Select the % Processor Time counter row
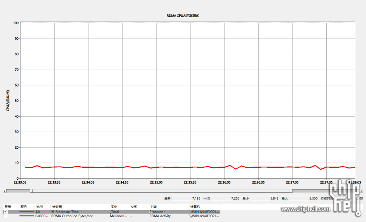 [65, 212]
